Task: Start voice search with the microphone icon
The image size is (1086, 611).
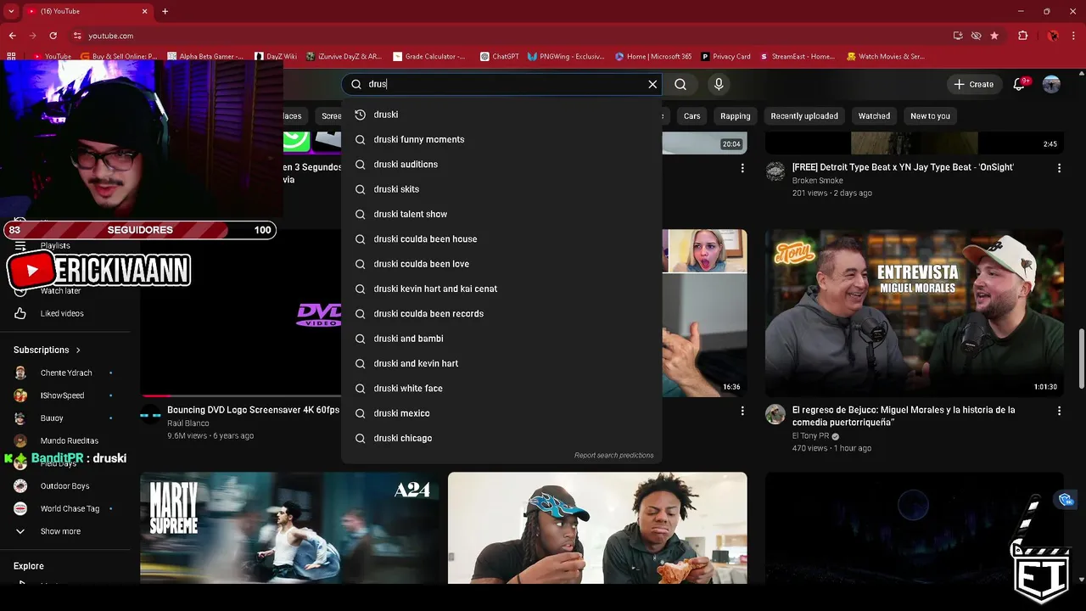Action: tap(719, 84)
